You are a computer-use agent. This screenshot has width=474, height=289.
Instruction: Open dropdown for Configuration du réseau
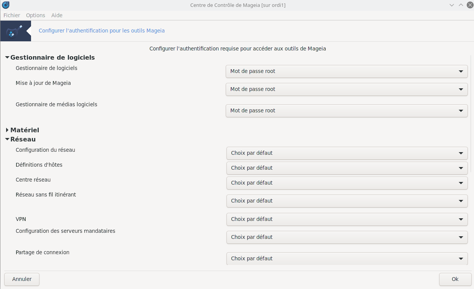pyautogui.click(x=347, y=153)
